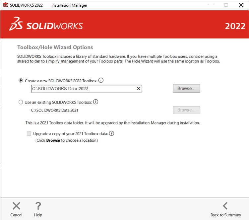This screenshot has width=249, height=220.
Task: Open Help with the question mark icon
Action: click(38, 206)
